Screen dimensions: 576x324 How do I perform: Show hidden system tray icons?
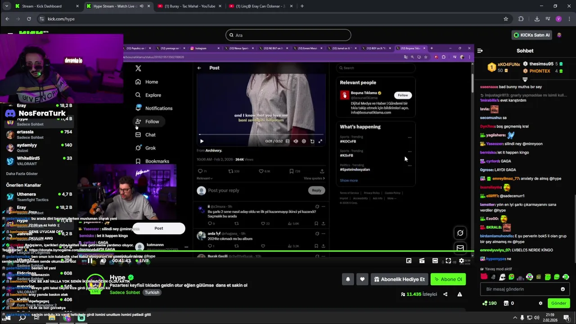[515, 318]
